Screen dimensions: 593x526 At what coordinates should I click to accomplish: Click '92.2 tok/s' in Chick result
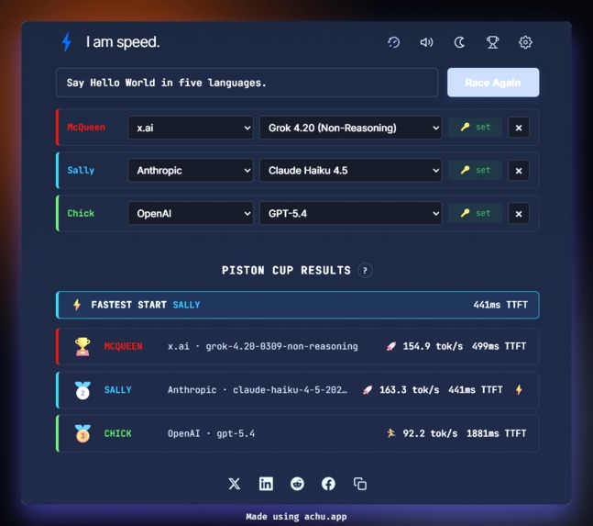tap(430, 433)
